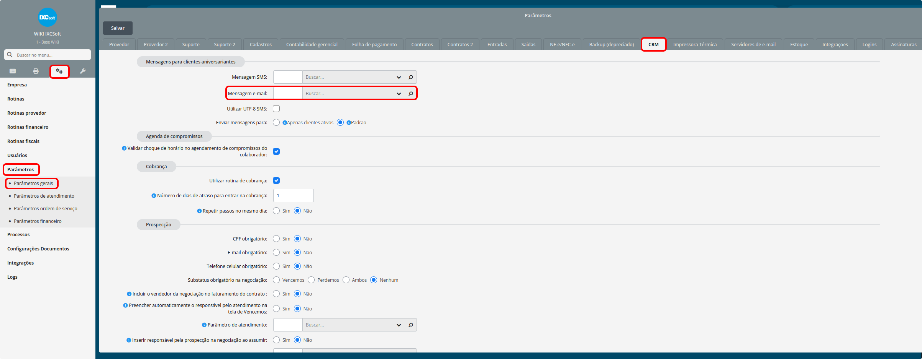Switch to the Suporte 2 tab
The width and height of the screenshot is (922, 359).
coord(225,44)
